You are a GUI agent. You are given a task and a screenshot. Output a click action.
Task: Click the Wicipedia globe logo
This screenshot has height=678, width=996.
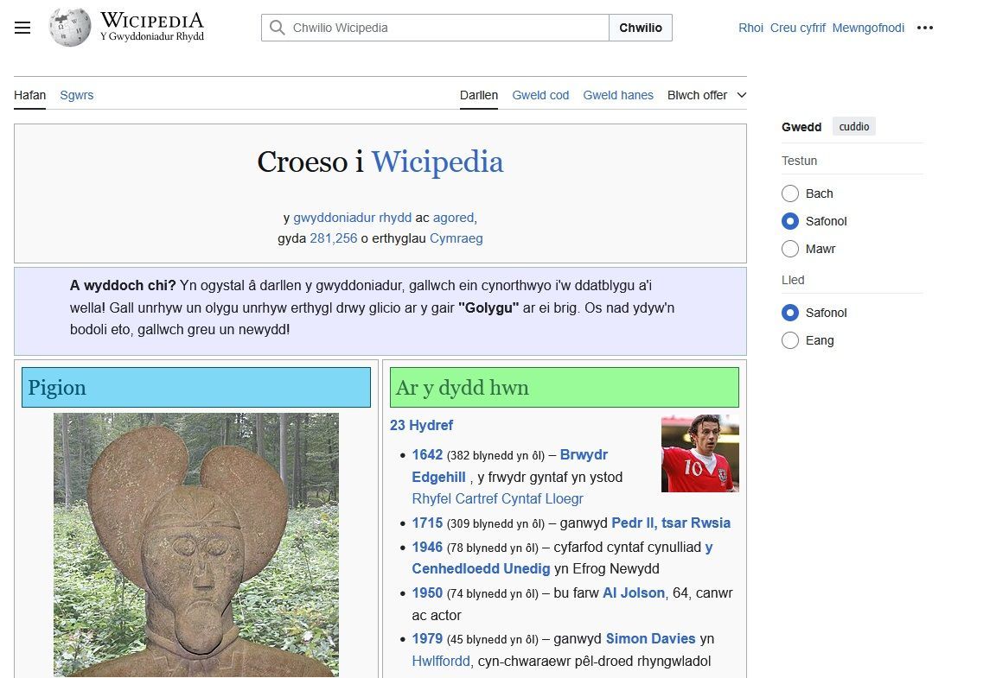pos(70,28)
